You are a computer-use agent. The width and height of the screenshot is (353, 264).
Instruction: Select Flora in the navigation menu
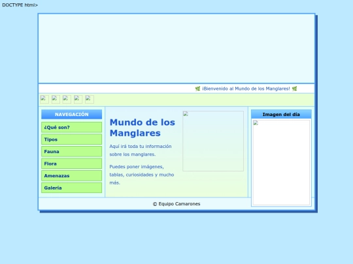coord(72,164)
